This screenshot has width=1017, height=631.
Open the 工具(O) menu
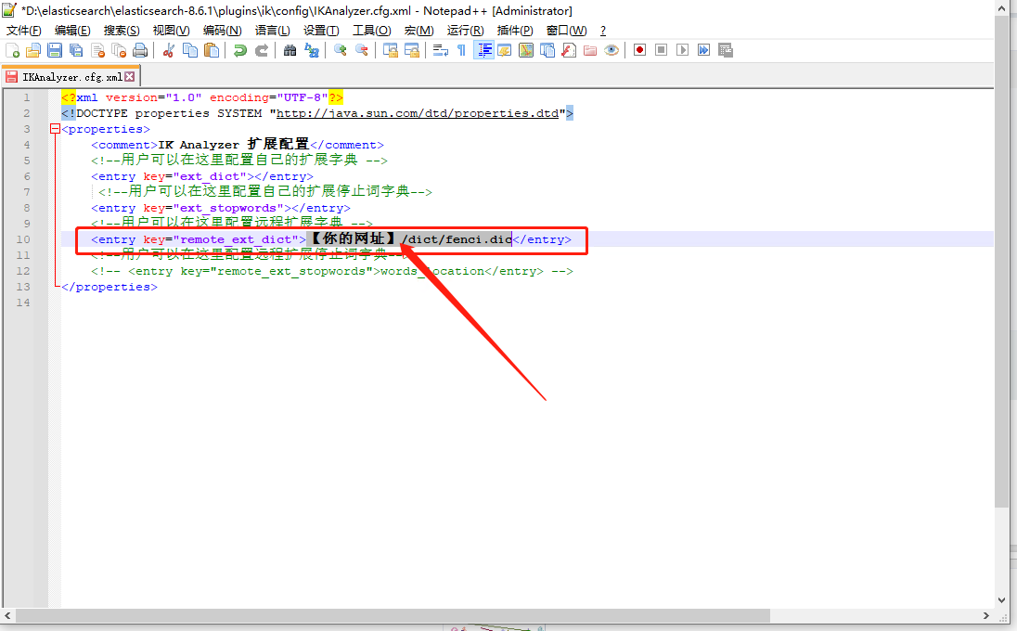pos(372,31)
